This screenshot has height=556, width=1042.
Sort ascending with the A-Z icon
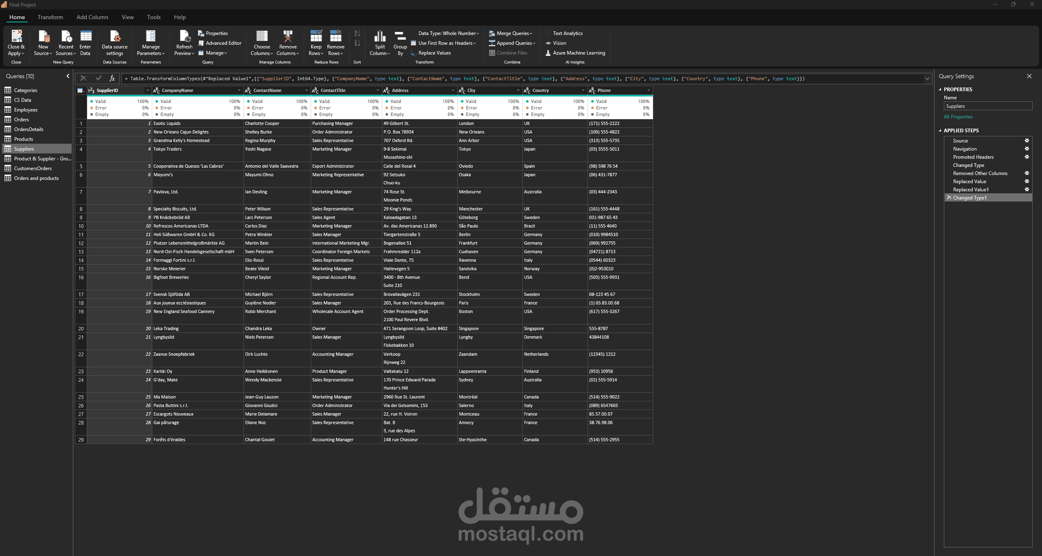357,33
